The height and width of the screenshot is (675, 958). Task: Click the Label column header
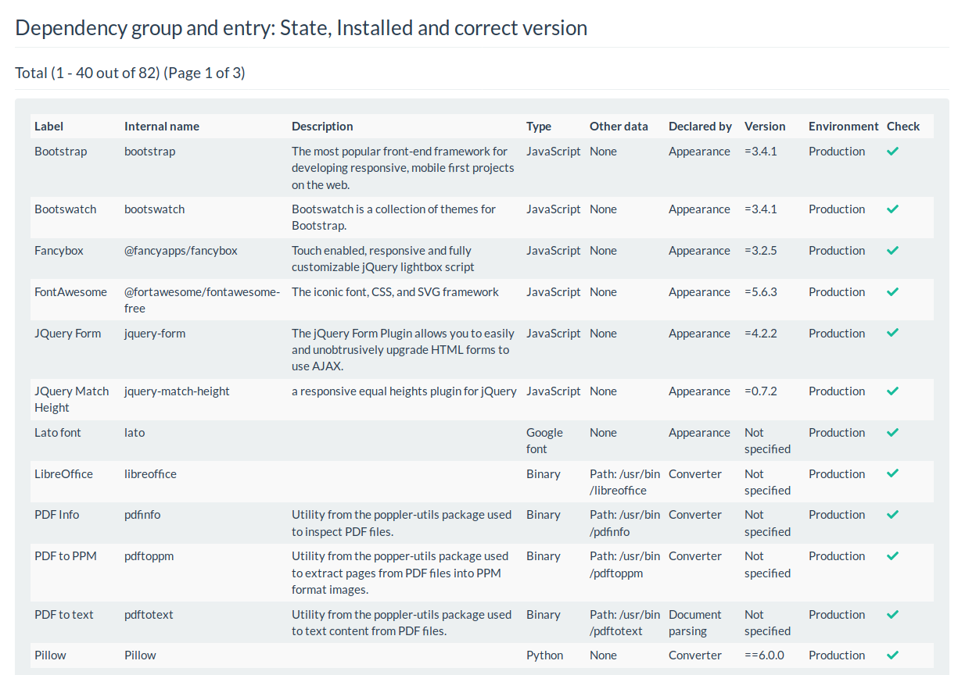pyautogui.click(x=48, y=126)
